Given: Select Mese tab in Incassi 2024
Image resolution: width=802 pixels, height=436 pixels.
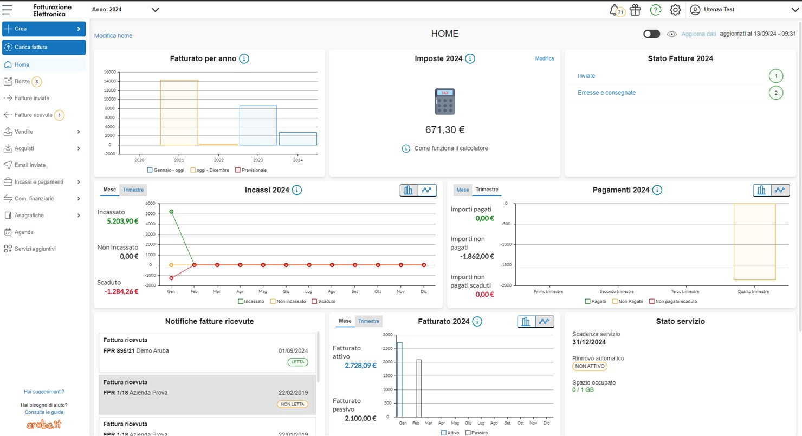Looking at the screenshot, I should click(x=109, y=190).
